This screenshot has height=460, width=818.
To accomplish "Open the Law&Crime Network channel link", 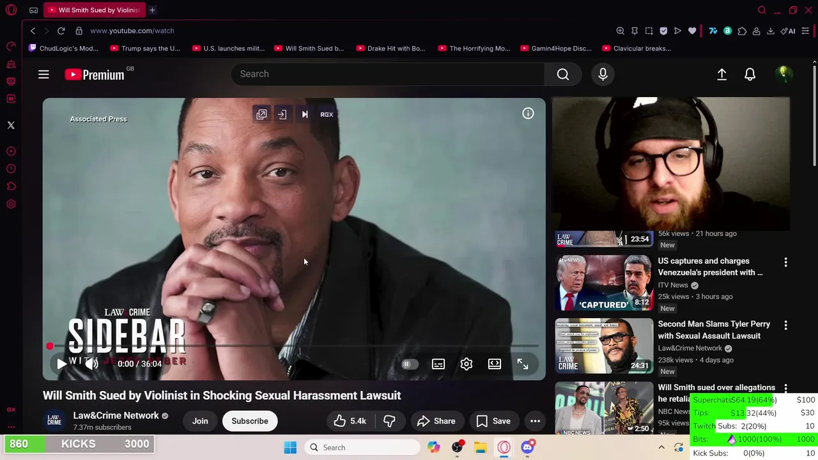I will [116, 415].
